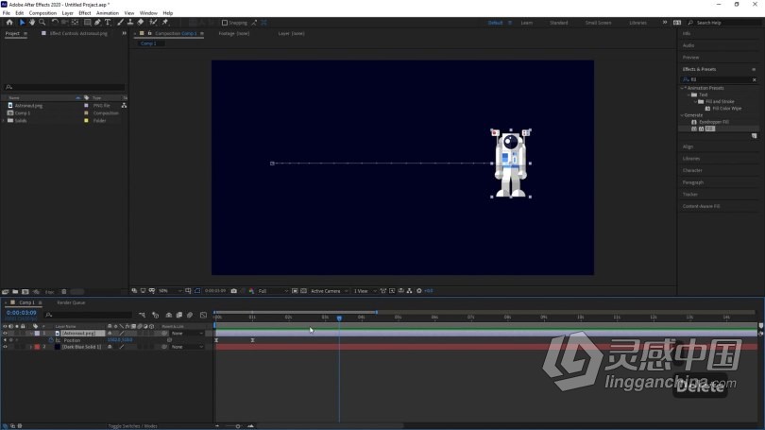
Task: Select the Type tool
Action: [108, 23]
